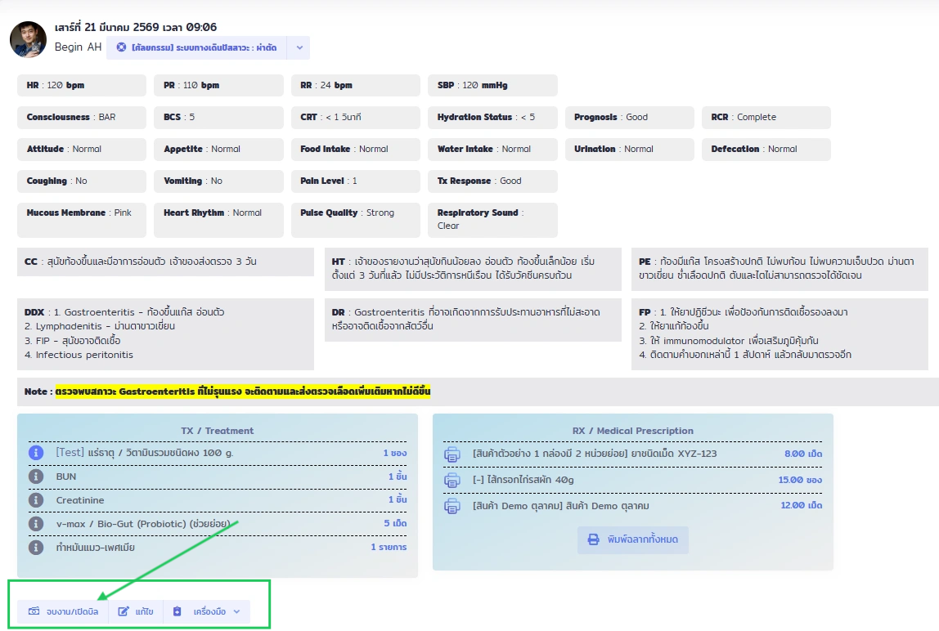Click the Heart Rhythm Normal field
The height and width of the screenshot is (631, 939).
pos(218,220)
